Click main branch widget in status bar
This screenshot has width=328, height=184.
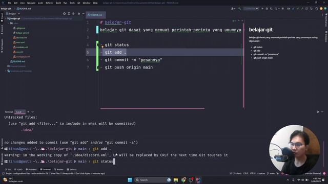click(x=271, y=173)
